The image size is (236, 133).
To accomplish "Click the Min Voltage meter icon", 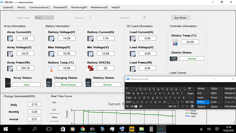I will (90, 54).
